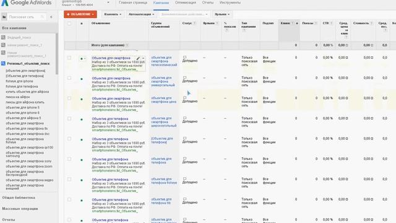
Task: Open the greyed additional actions dropdown
Action: (x=184, y=14)
